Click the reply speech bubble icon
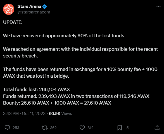164x134 pixels. [7, 128]
